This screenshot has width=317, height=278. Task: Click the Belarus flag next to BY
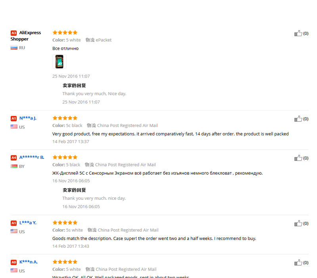point(14,166)
